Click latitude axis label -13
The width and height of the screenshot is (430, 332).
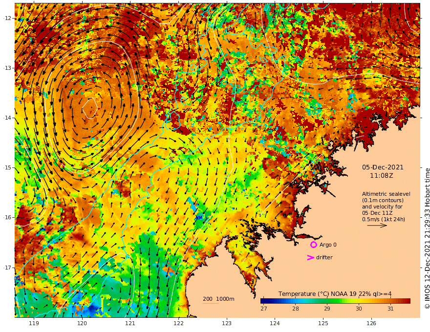(x=8, y=68)
